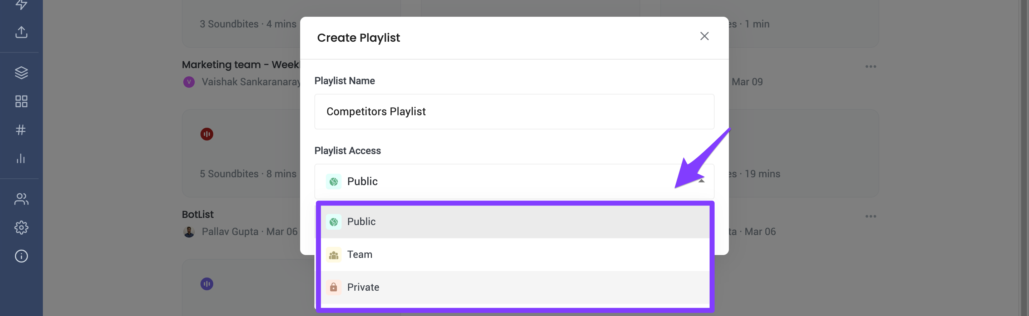Select the Private access option
The image size is (1029, 316).
tap(514, 287)
